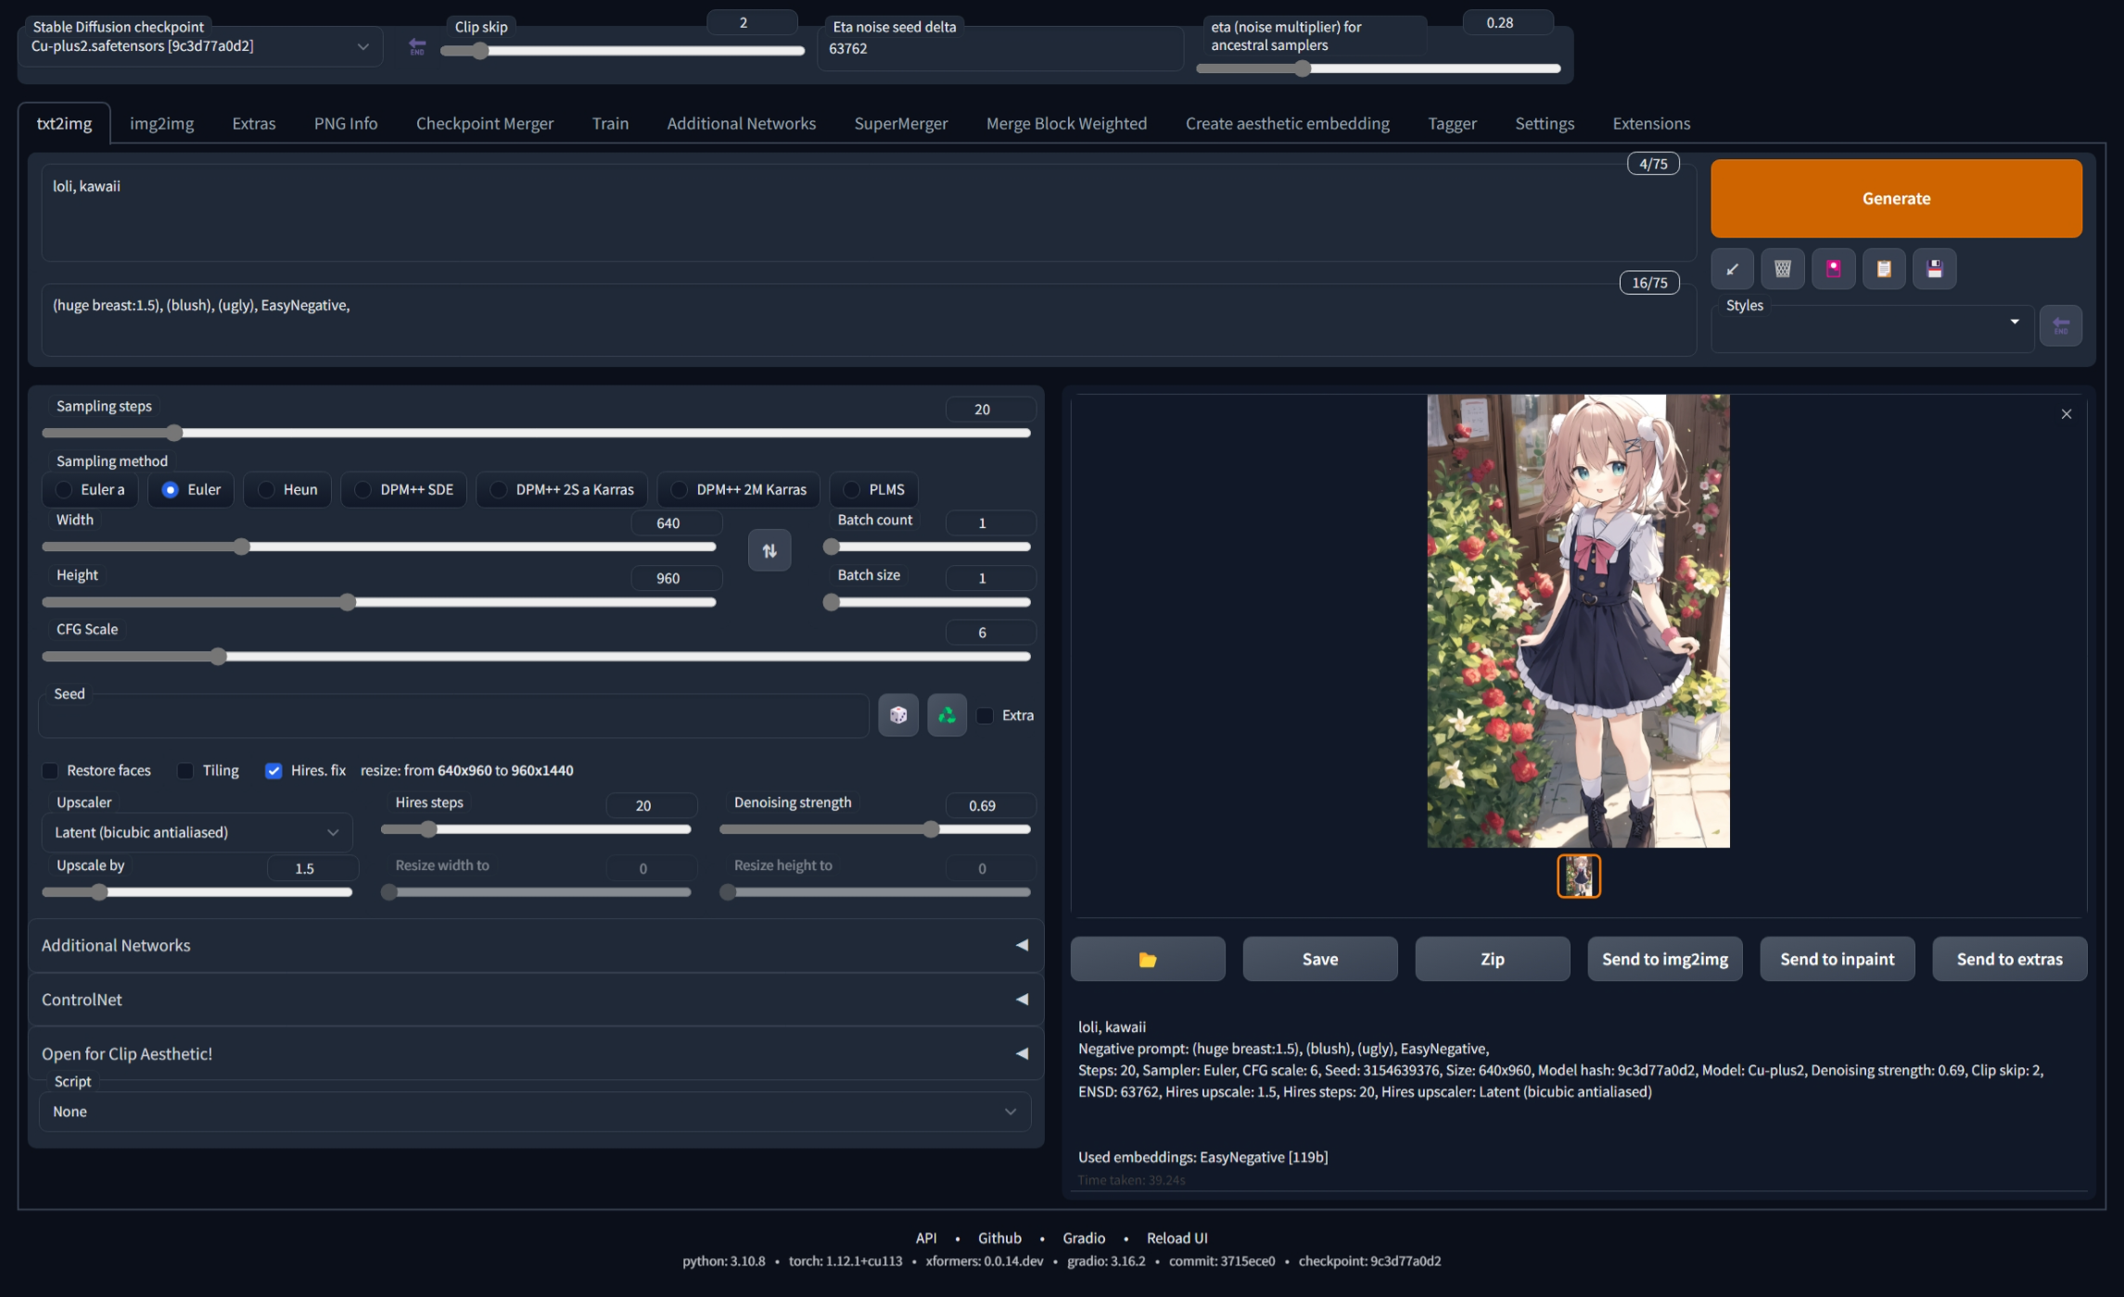Click the trash icon to clear the prompt
This screenshot has width=2124, height=1297.
pyautogui.click(x=1782, y=269)
